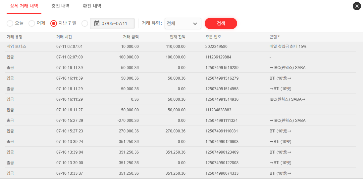This screenshot has height=179, width=363.
Task: Switch to the 충전 내역 tab
Action: point(61,6)
